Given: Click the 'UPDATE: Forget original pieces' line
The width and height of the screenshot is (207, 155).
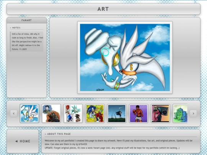Looking at the screenshot, I should 112,148.
